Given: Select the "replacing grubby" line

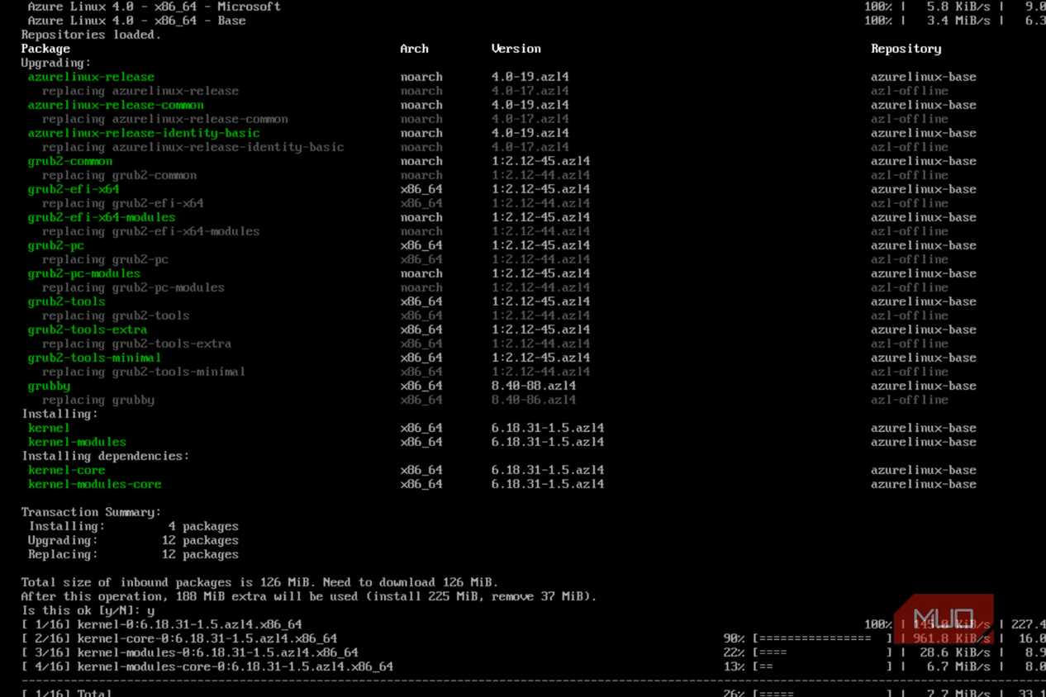Looking at the screenshot, I should tap(98, 400).
